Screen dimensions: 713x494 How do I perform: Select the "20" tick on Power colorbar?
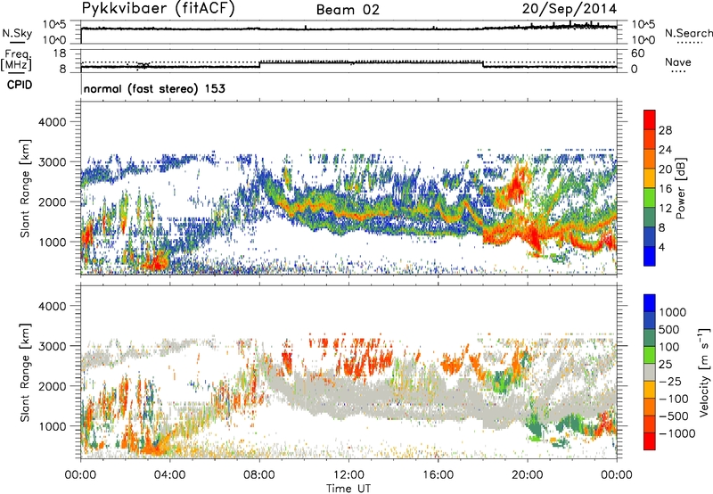pos(665,169)
